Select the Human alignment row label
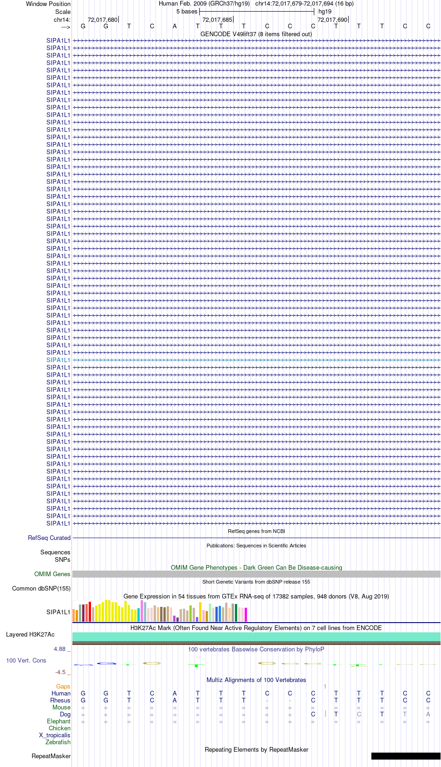Image resolution: width=441 pixels, height=767 pixels. 61,693
